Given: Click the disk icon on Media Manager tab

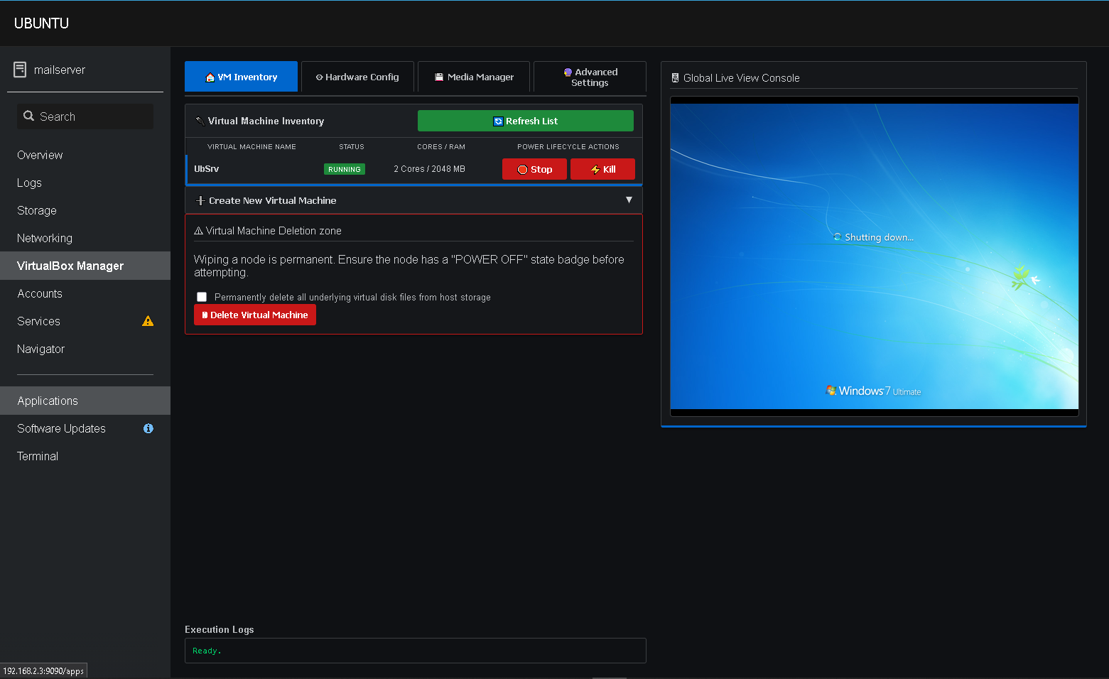Looking at the screenshot, I should click(439, 77).
